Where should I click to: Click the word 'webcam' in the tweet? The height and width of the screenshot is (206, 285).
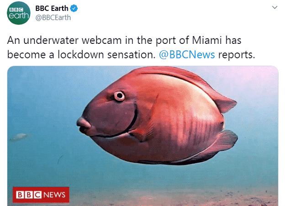click(101, 40)
